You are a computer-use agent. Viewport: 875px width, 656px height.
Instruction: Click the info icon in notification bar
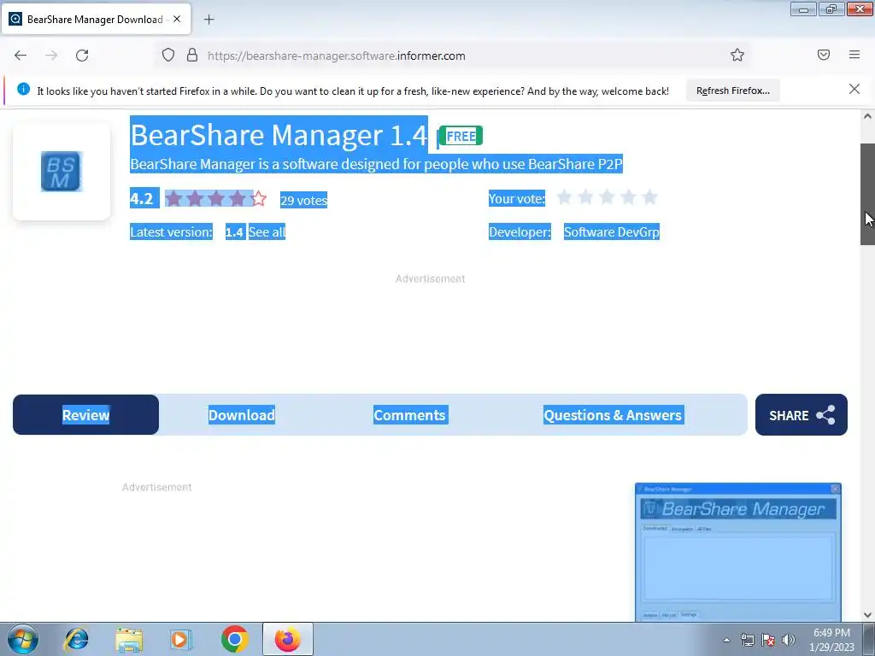tap(23, 89)
